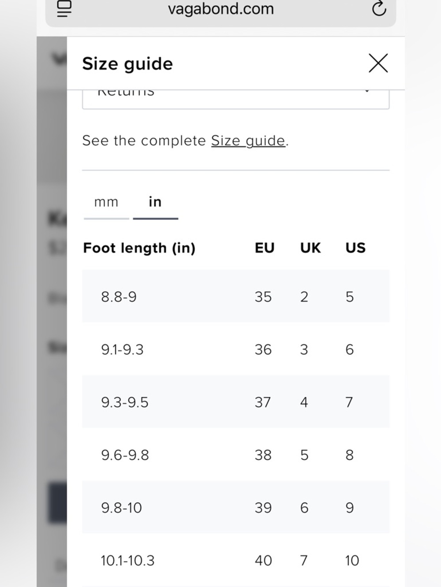This screenshot has width=441, height=587.
Task: Tap the vagabond.com address field
Action: point(220,9)
